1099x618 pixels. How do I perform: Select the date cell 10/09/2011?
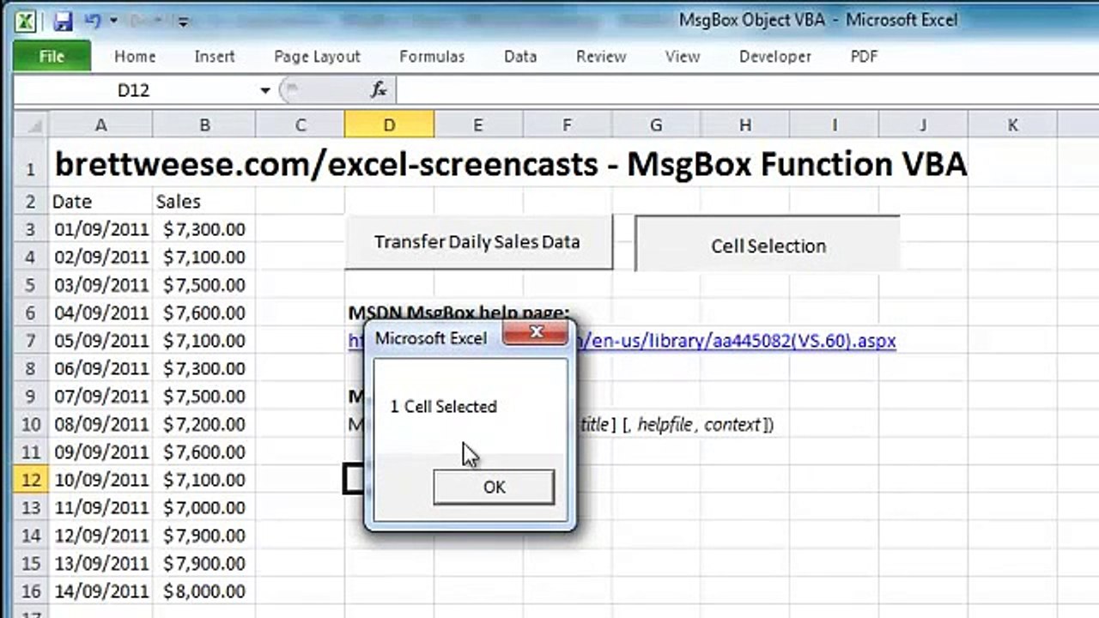point(100,480)
